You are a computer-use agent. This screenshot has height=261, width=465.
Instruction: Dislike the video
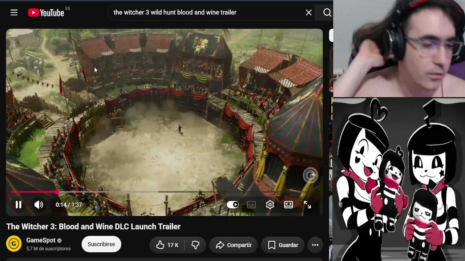(195, 245)
